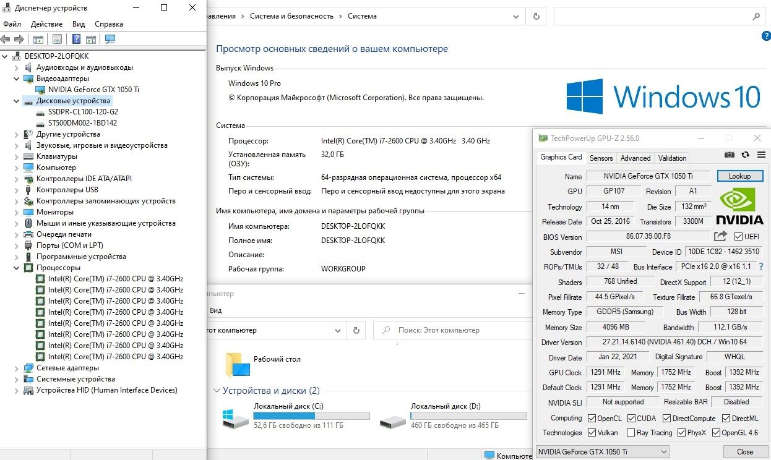Image resolution: width=771 pixels, height=460 pixels.
Task: Toggle the DirectML checkbox
Action: tap(726, 419)
